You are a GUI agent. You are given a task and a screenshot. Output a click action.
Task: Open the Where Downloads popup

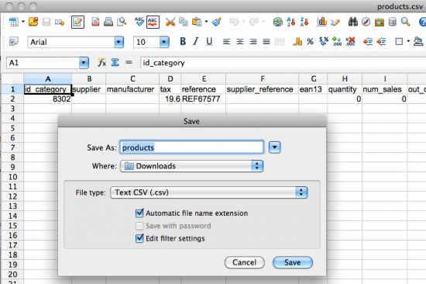tap(192, 166)
